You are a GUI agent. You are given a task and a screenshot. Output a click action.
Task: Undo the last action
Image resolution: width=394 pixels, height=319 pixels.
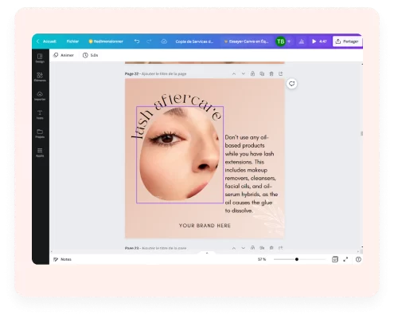pos(137,41)
